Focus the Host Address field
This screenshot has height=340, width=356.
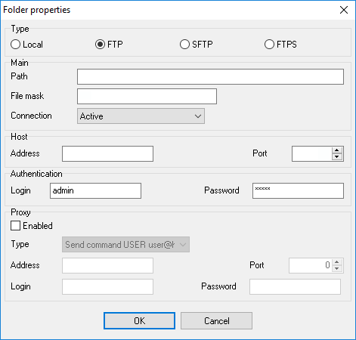(107, 153)
